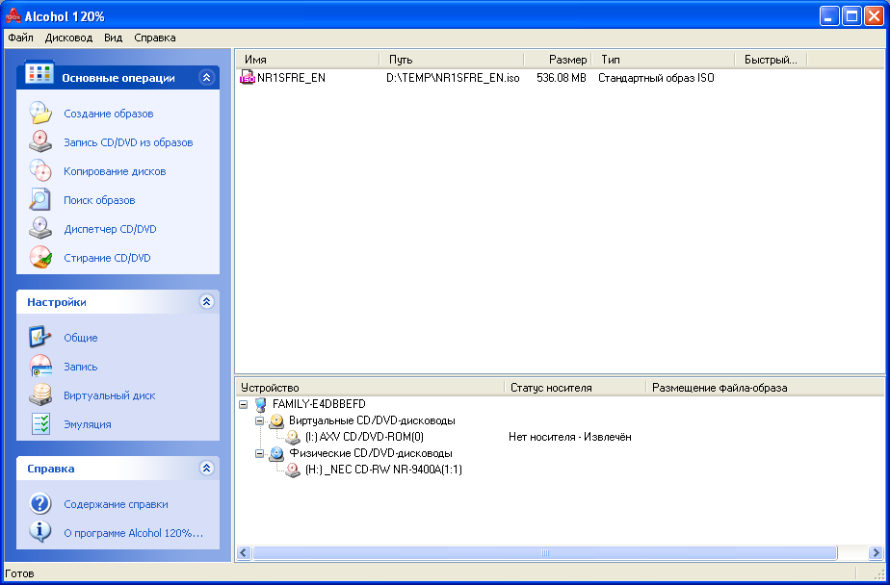Viewport: 890px width, 585px height.
Task: Open Стирание CD/DVD link
Action: click(x=107, y=258)
